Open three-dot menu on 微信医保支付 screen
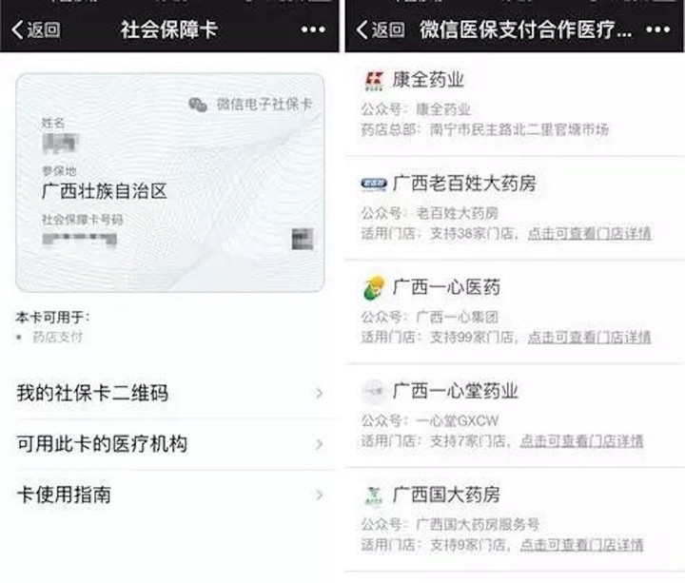This screenshot has width=685, height=583. tap(657, 29)
